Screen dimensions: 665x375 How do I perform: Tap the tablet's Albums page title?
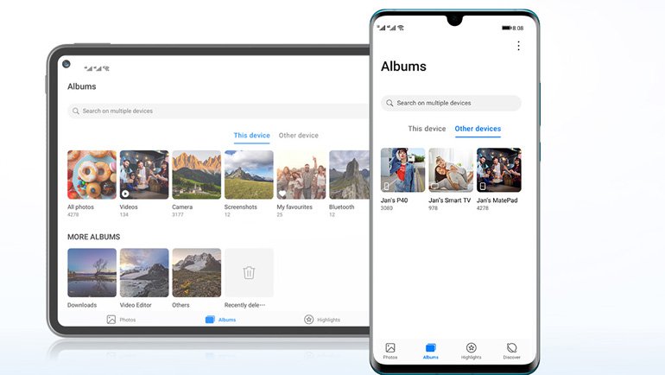point(81,86)
